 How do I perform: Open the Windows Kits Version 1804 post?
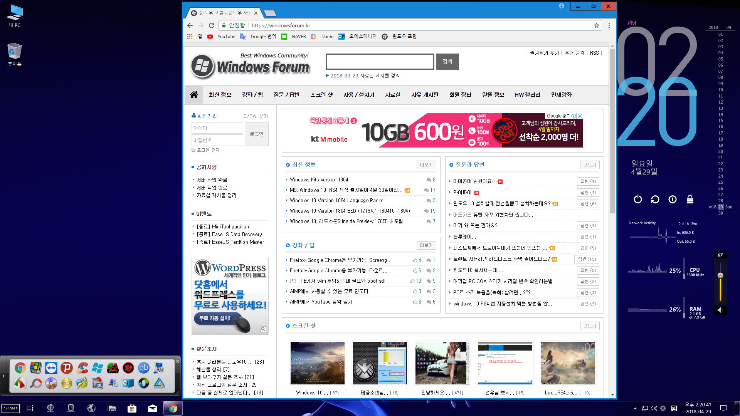point(319,180)
